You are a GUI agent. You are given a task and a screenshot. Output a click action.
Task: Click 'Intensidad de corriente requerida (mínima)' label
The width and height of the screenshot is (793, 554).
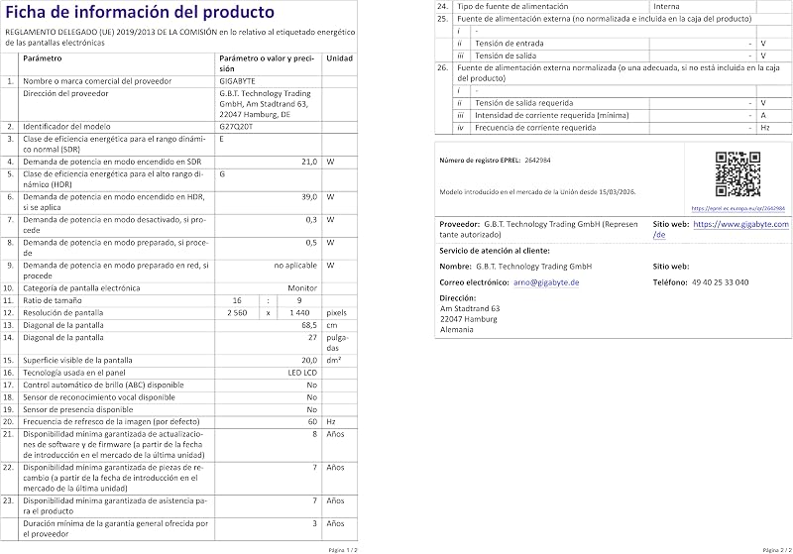pyautogui.click(x=552, y=115)
